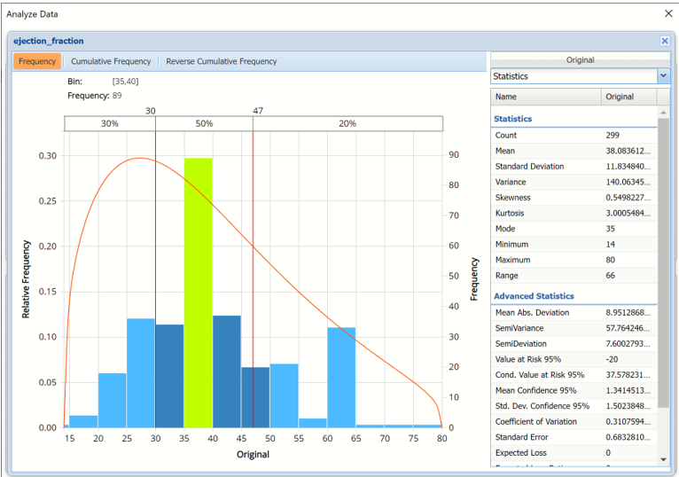Image resolution: width=679 pixels, height=477 pixels.
Task: Click the Original header button
Action: point(580,60)
